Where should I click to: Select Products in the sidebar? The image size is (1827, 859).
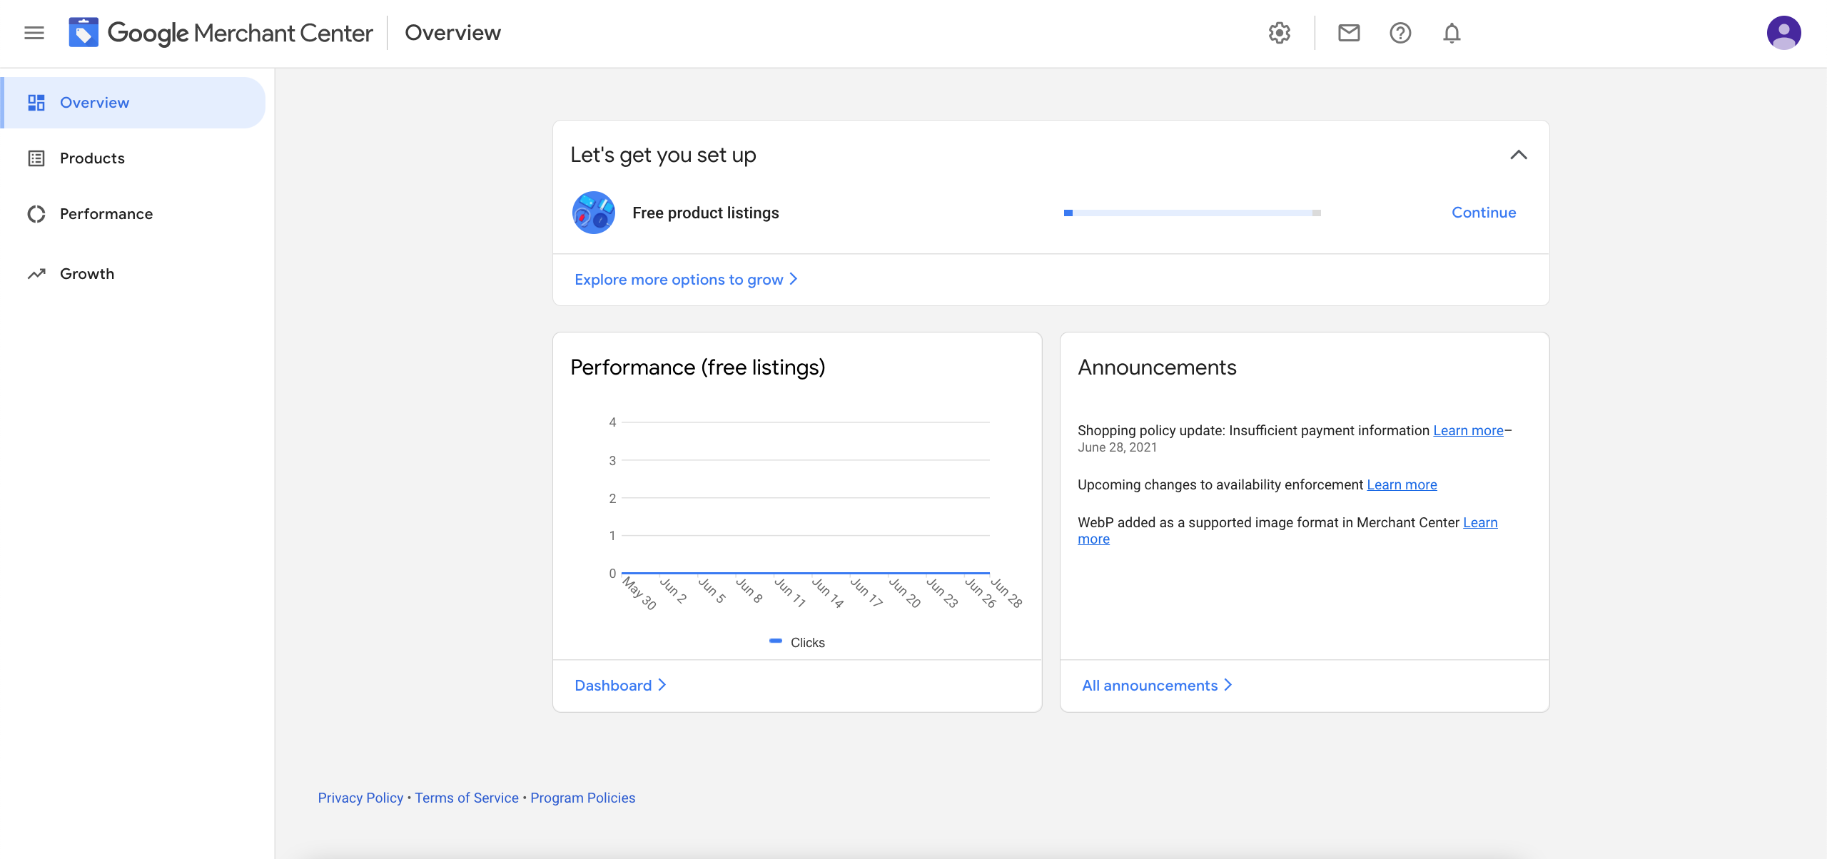tap(92, 158)
